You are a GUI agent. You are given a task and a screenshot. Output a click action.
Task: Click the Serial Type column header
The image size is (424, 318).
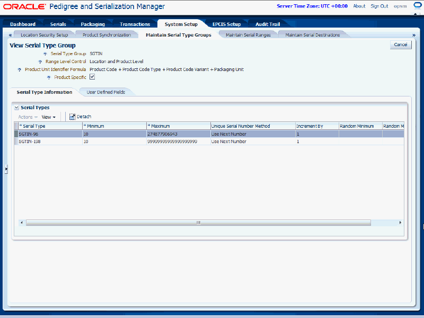tap(50, 126)
